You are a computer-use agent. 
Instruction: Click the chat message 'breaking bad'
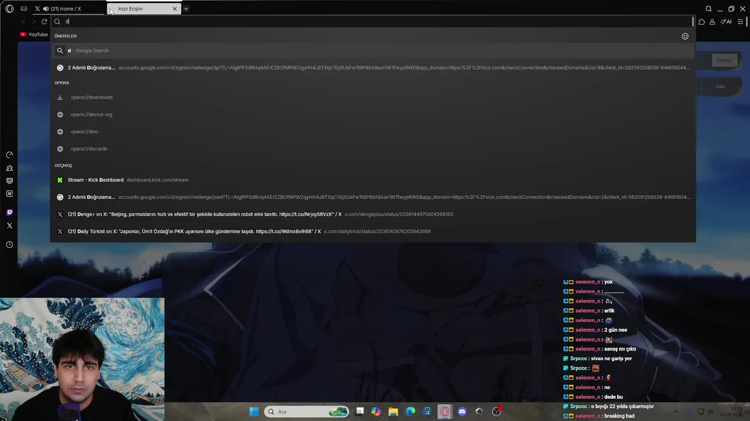619,416
